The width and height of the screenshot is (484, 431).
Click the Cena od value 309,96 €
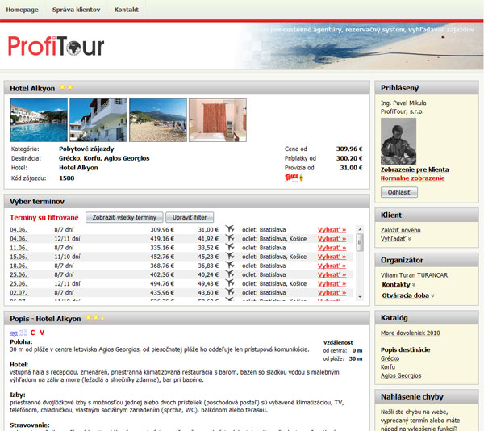click(349, 149)
